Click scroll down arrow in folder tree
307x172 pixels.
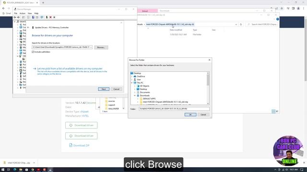coord(208,104)
